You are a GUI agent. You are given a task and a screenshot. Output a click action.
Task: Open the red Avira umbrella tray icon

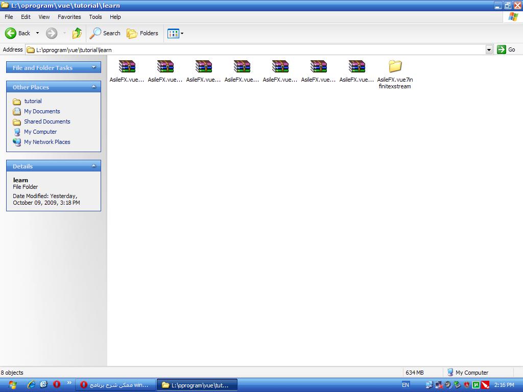click(485, 385)
